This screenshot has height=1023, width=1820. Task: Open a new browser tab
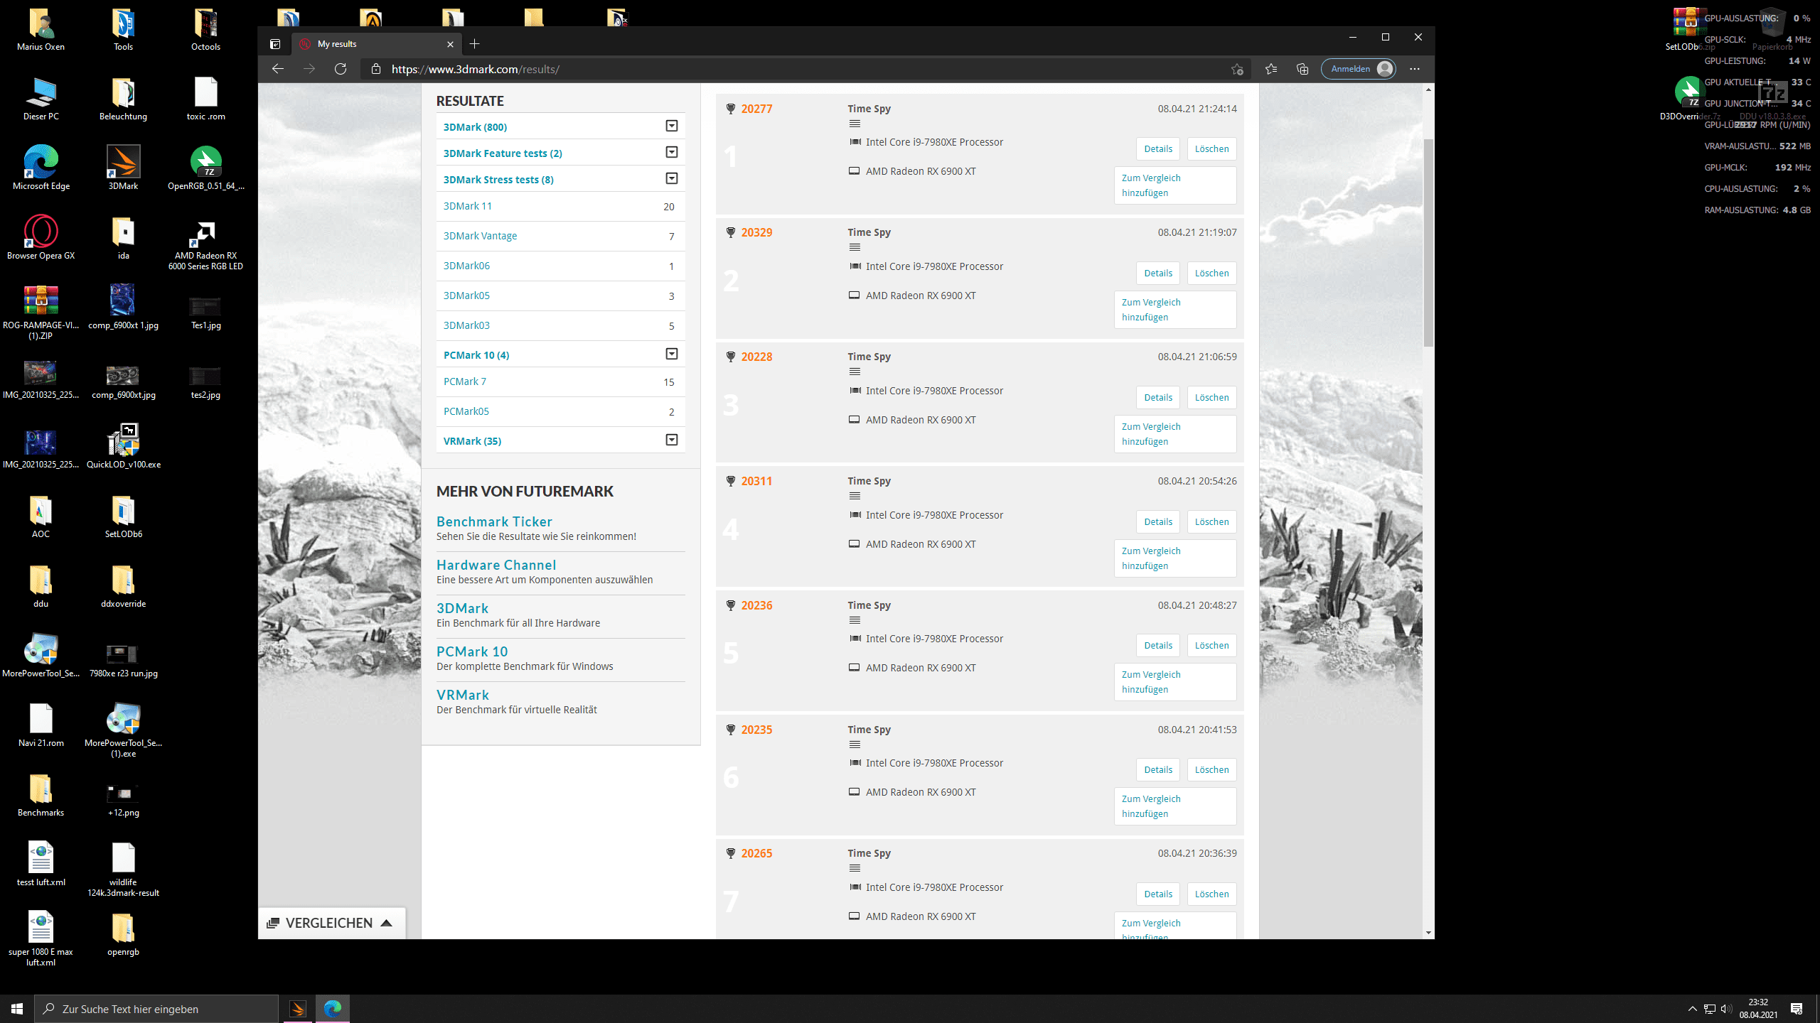[475, 44]
